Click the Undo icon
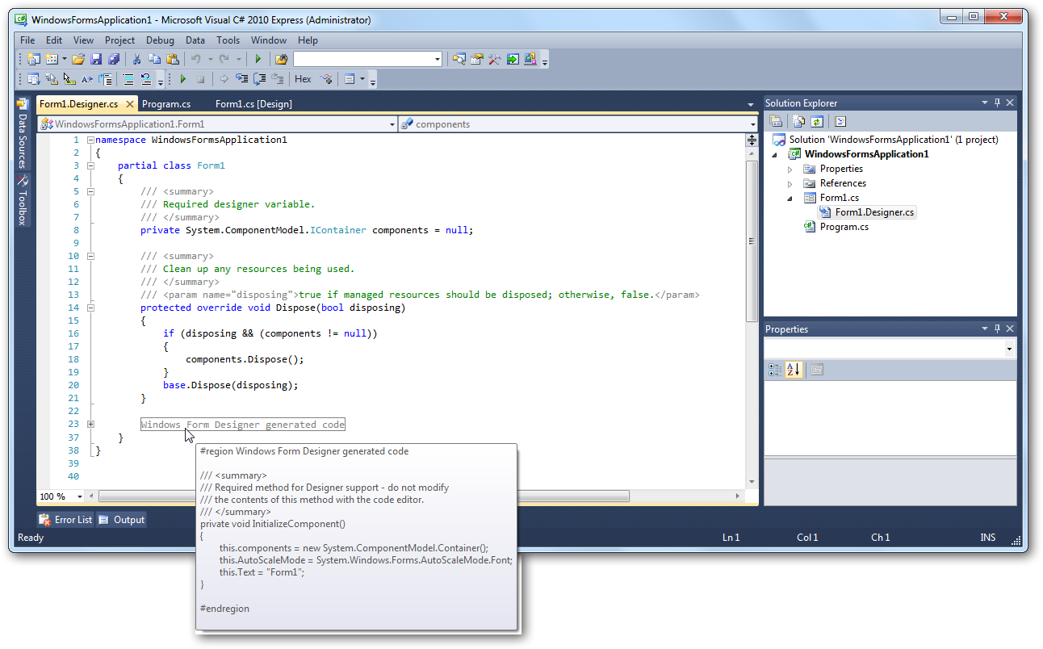The height and width of the screenshot is (649, 1043). tap(194, 58)
